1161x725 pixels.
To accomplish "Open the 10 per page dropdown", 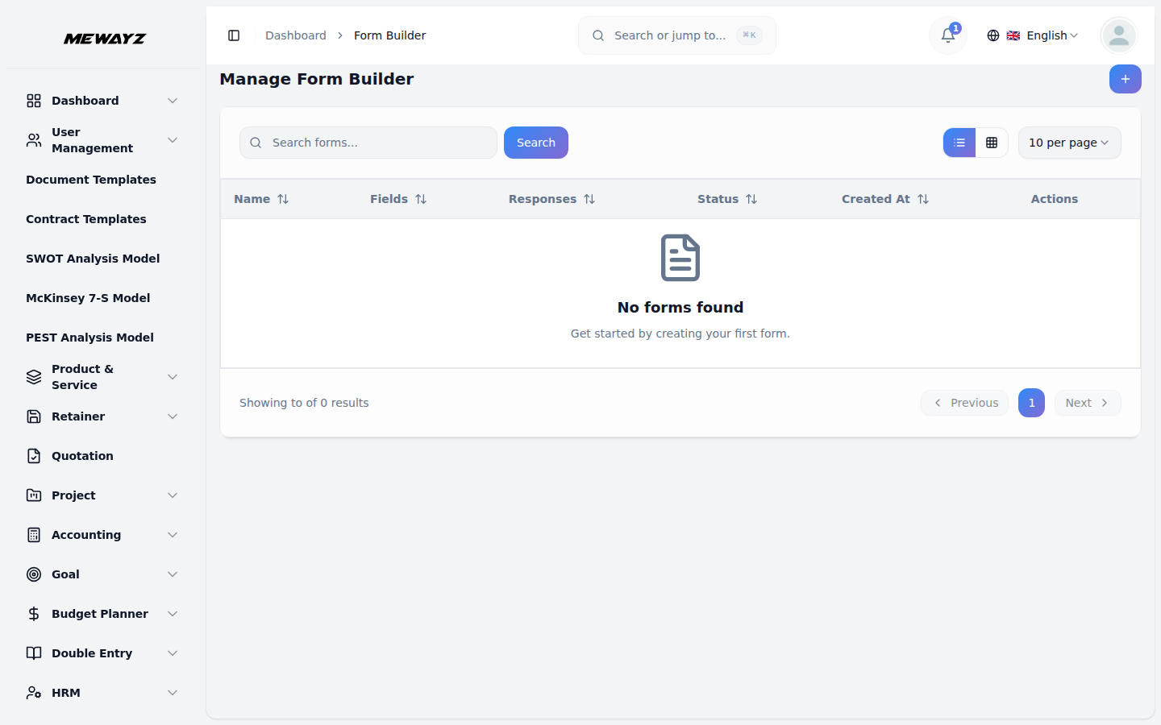I will (1069, 143).
